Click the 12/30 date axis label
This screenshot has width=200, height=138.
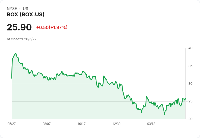coord(116,124)
